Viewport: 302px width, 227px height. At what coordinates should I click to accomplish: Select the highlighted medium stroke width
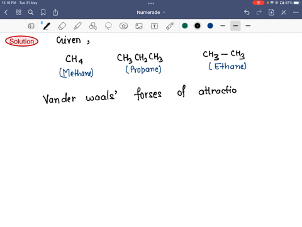[235, 26]
